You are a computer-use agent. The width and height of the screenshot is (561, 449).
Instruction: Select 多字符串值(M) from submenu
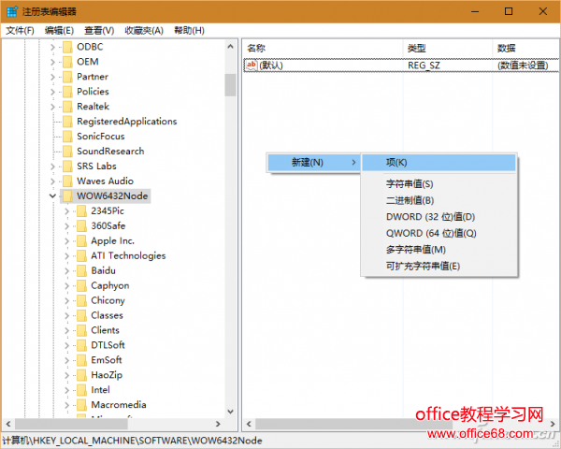tap(439, 250)
